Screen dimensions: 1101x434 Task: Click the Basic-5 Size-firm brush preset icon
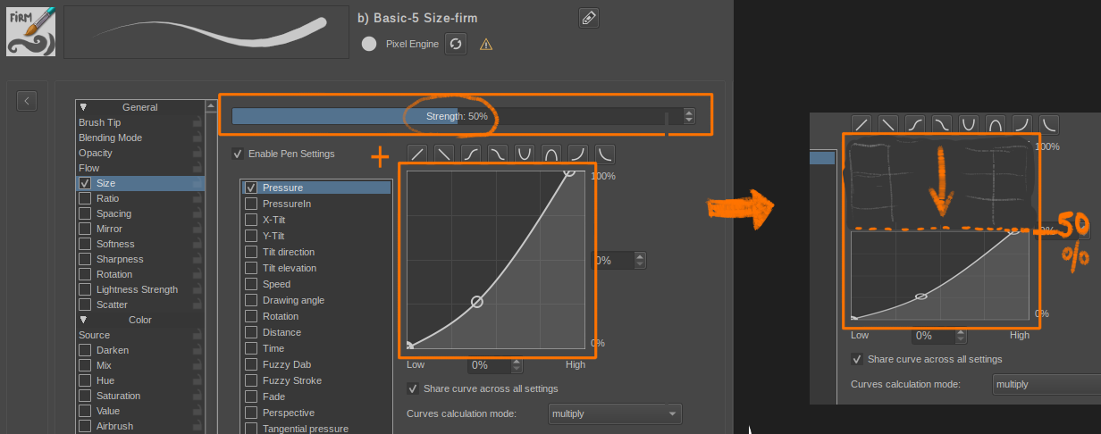31,31
